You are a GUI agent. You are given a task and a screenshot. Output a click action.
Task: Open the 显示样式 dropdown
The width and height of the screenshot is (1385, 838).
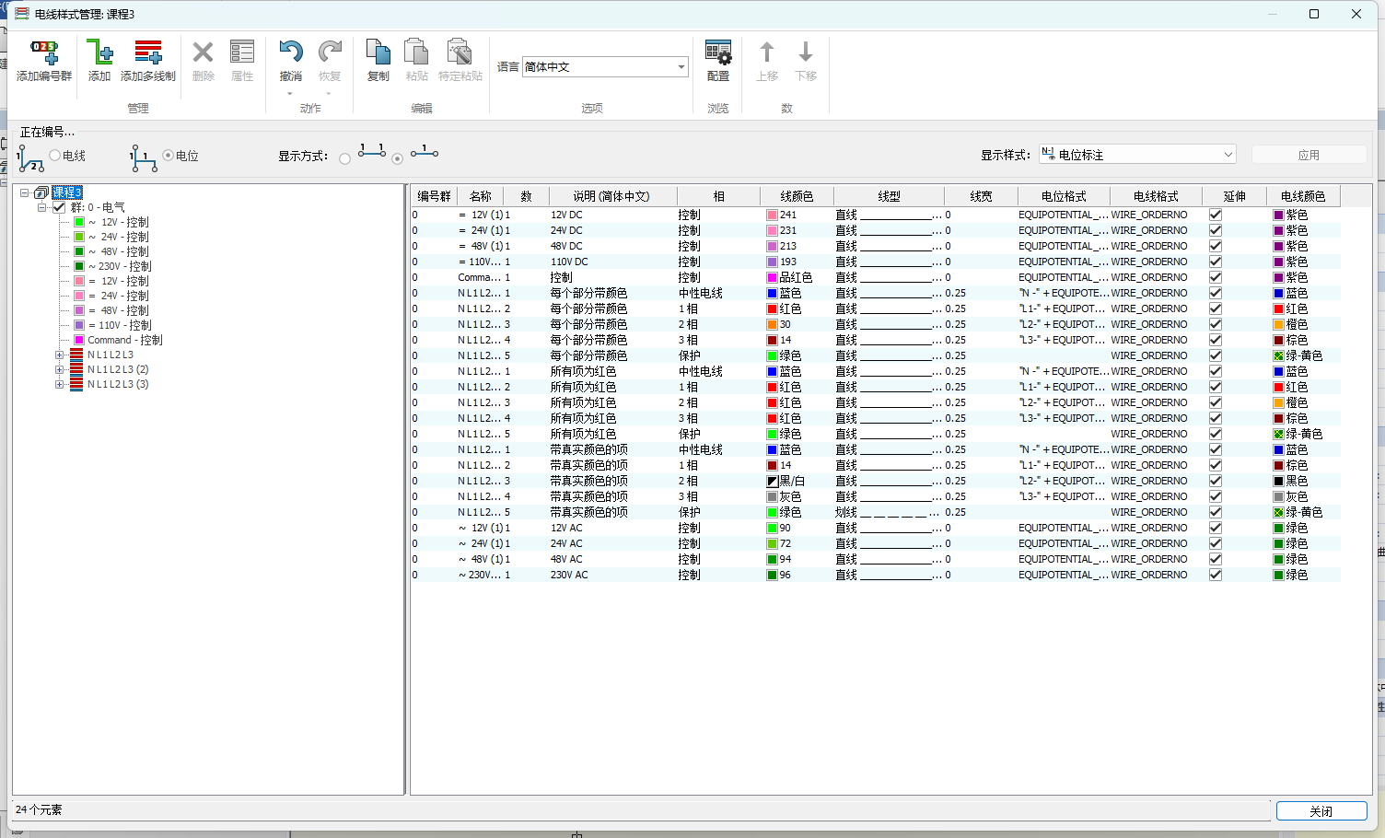pyautogui.click(x=1228, y=155)
